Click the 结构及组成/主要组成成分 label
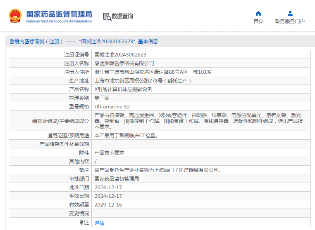The height and width of the screenshot is (230, 315). click(x=60, y=121)
